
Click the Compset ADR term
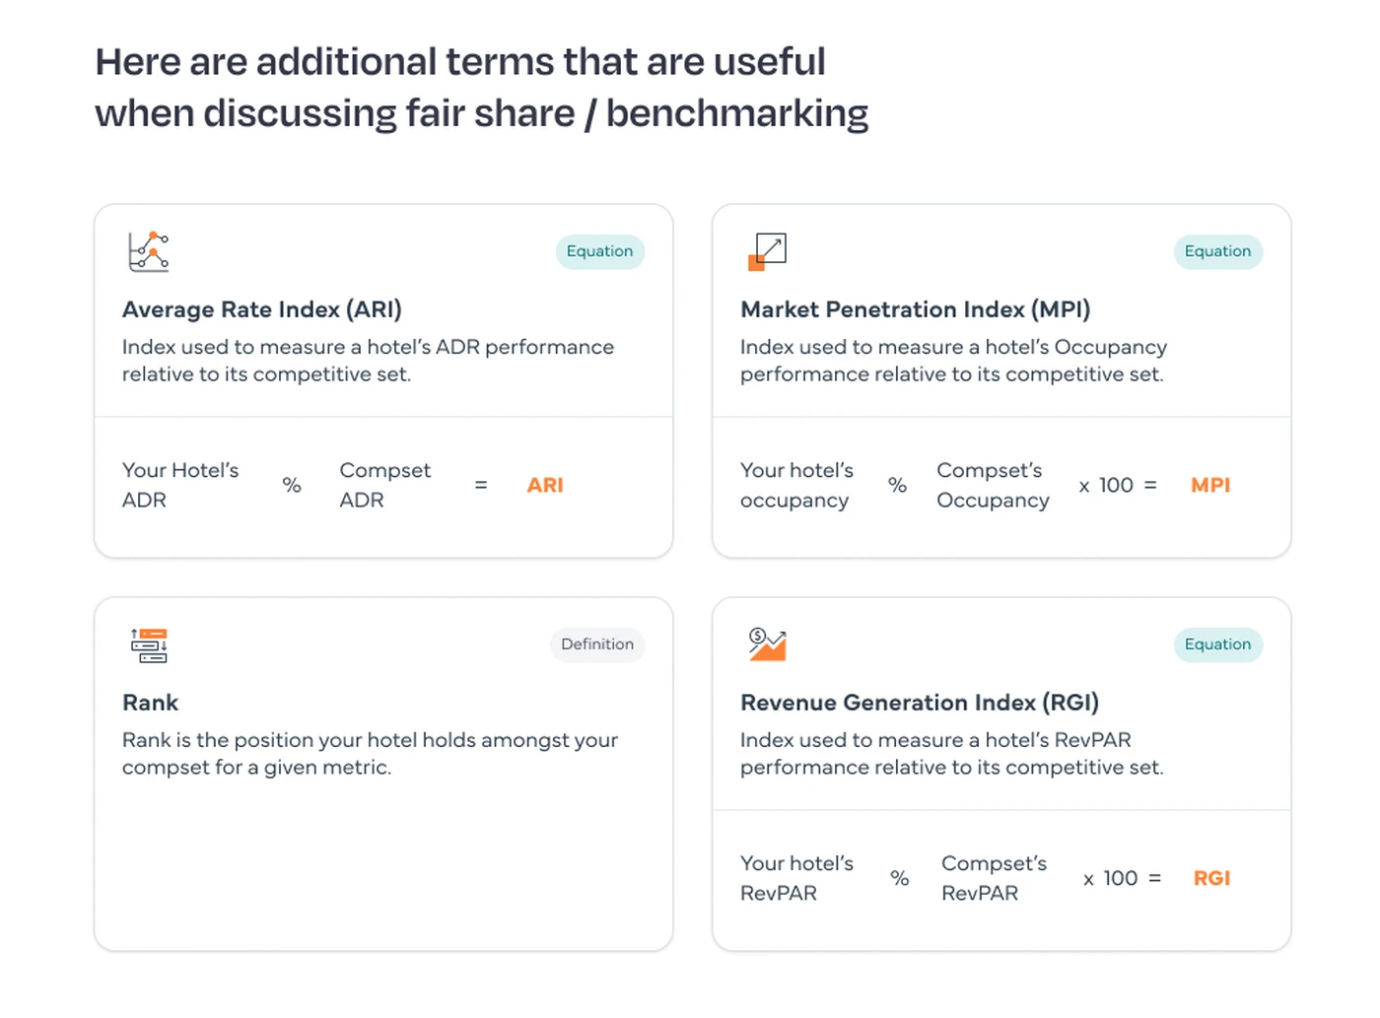[384, 485]
